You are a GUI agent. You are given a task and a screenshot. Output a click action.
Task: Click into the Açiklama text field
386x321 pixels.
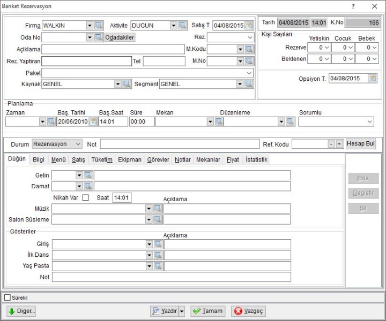tap(113, 49)
